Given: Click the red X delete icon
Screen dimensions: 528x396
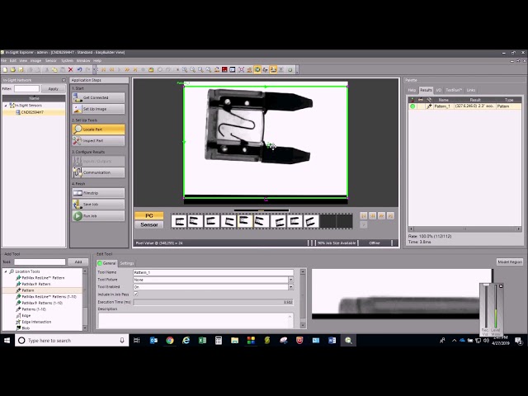Looking at the screenshot, I should (70, 69).
